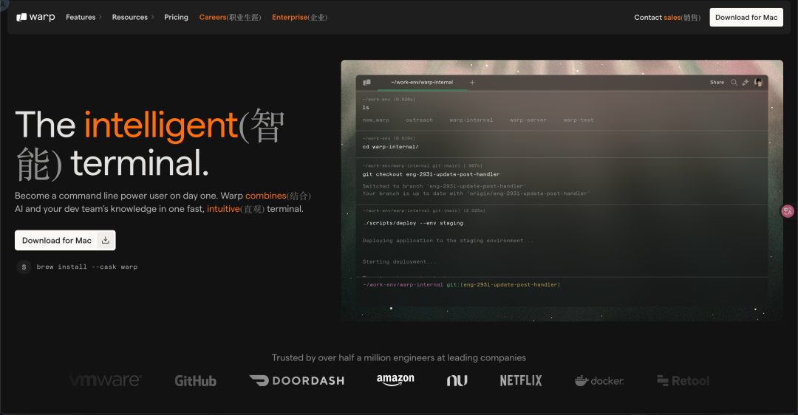Screen dimensions: 798x415
Task: Click './scripts/deploy --env staging' command
Action: (x=413, y=223)
